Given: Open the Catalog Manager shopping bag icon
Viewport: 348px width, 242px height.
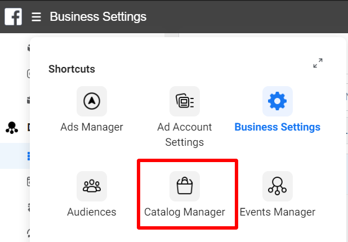Looking at the screenshot, I should (x=185, y=186).
